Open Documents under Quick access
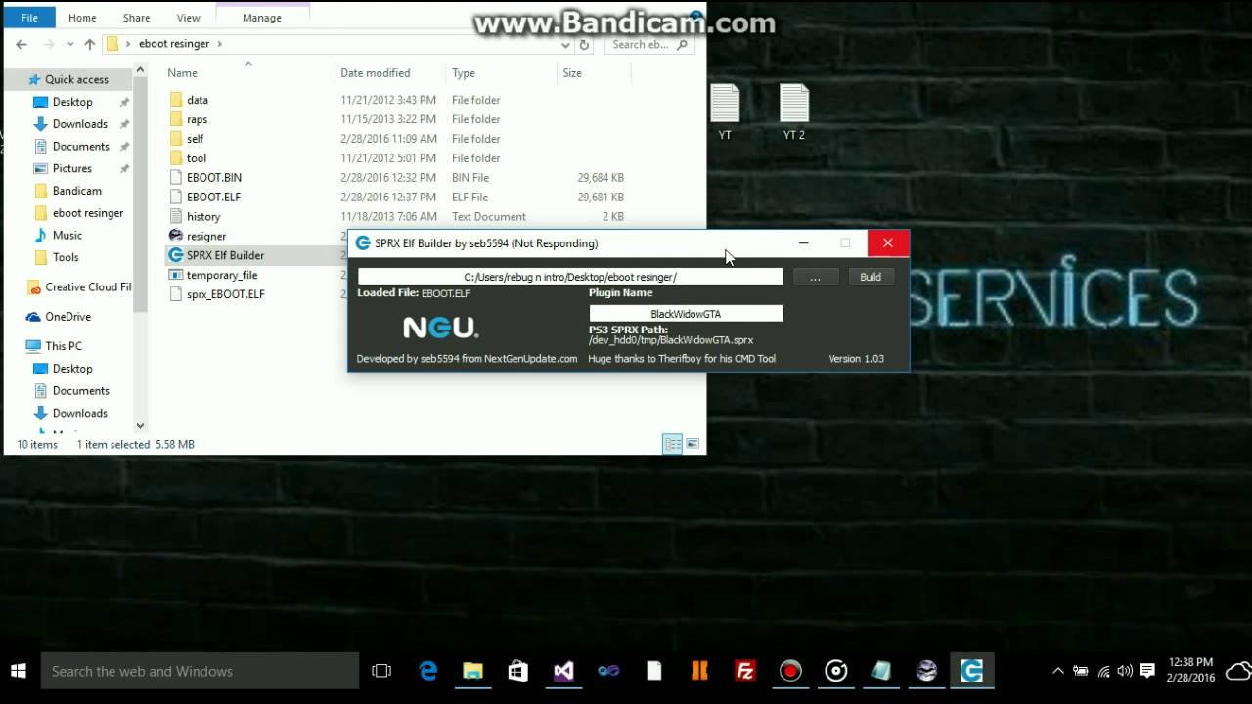The height and width of the screenshot is (704, 1252). (81, 147)
